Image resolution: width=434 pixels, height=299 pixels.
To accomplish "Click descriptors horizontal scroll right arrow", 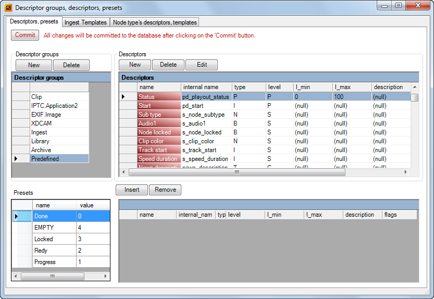I will coord(405,172).
